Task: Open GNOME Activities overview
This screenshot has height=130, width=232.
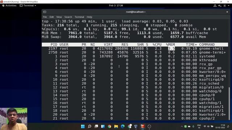Action: pyautogui.click(x=9, y=5)
